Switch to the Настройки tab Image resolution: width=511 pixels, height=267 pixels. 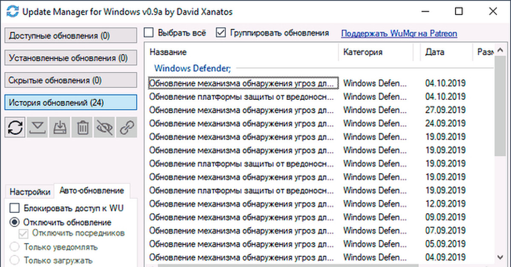(30, 192)
